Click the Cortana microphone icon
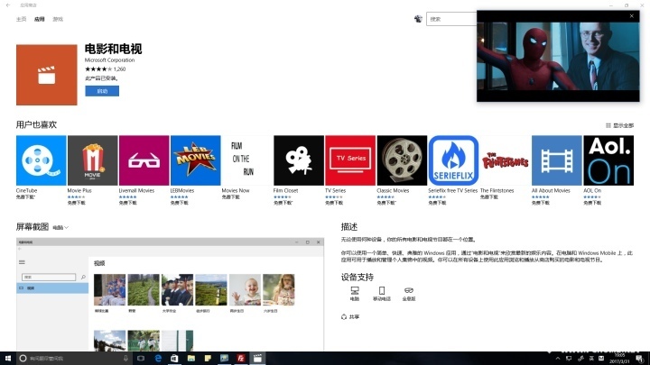The width and height of the screenshot is (650, 365). [x=125, y=359]
